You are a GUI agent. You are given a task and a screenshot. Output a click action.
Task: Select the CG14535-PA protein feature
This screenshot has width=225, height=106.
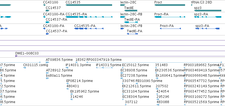(89, 29)
